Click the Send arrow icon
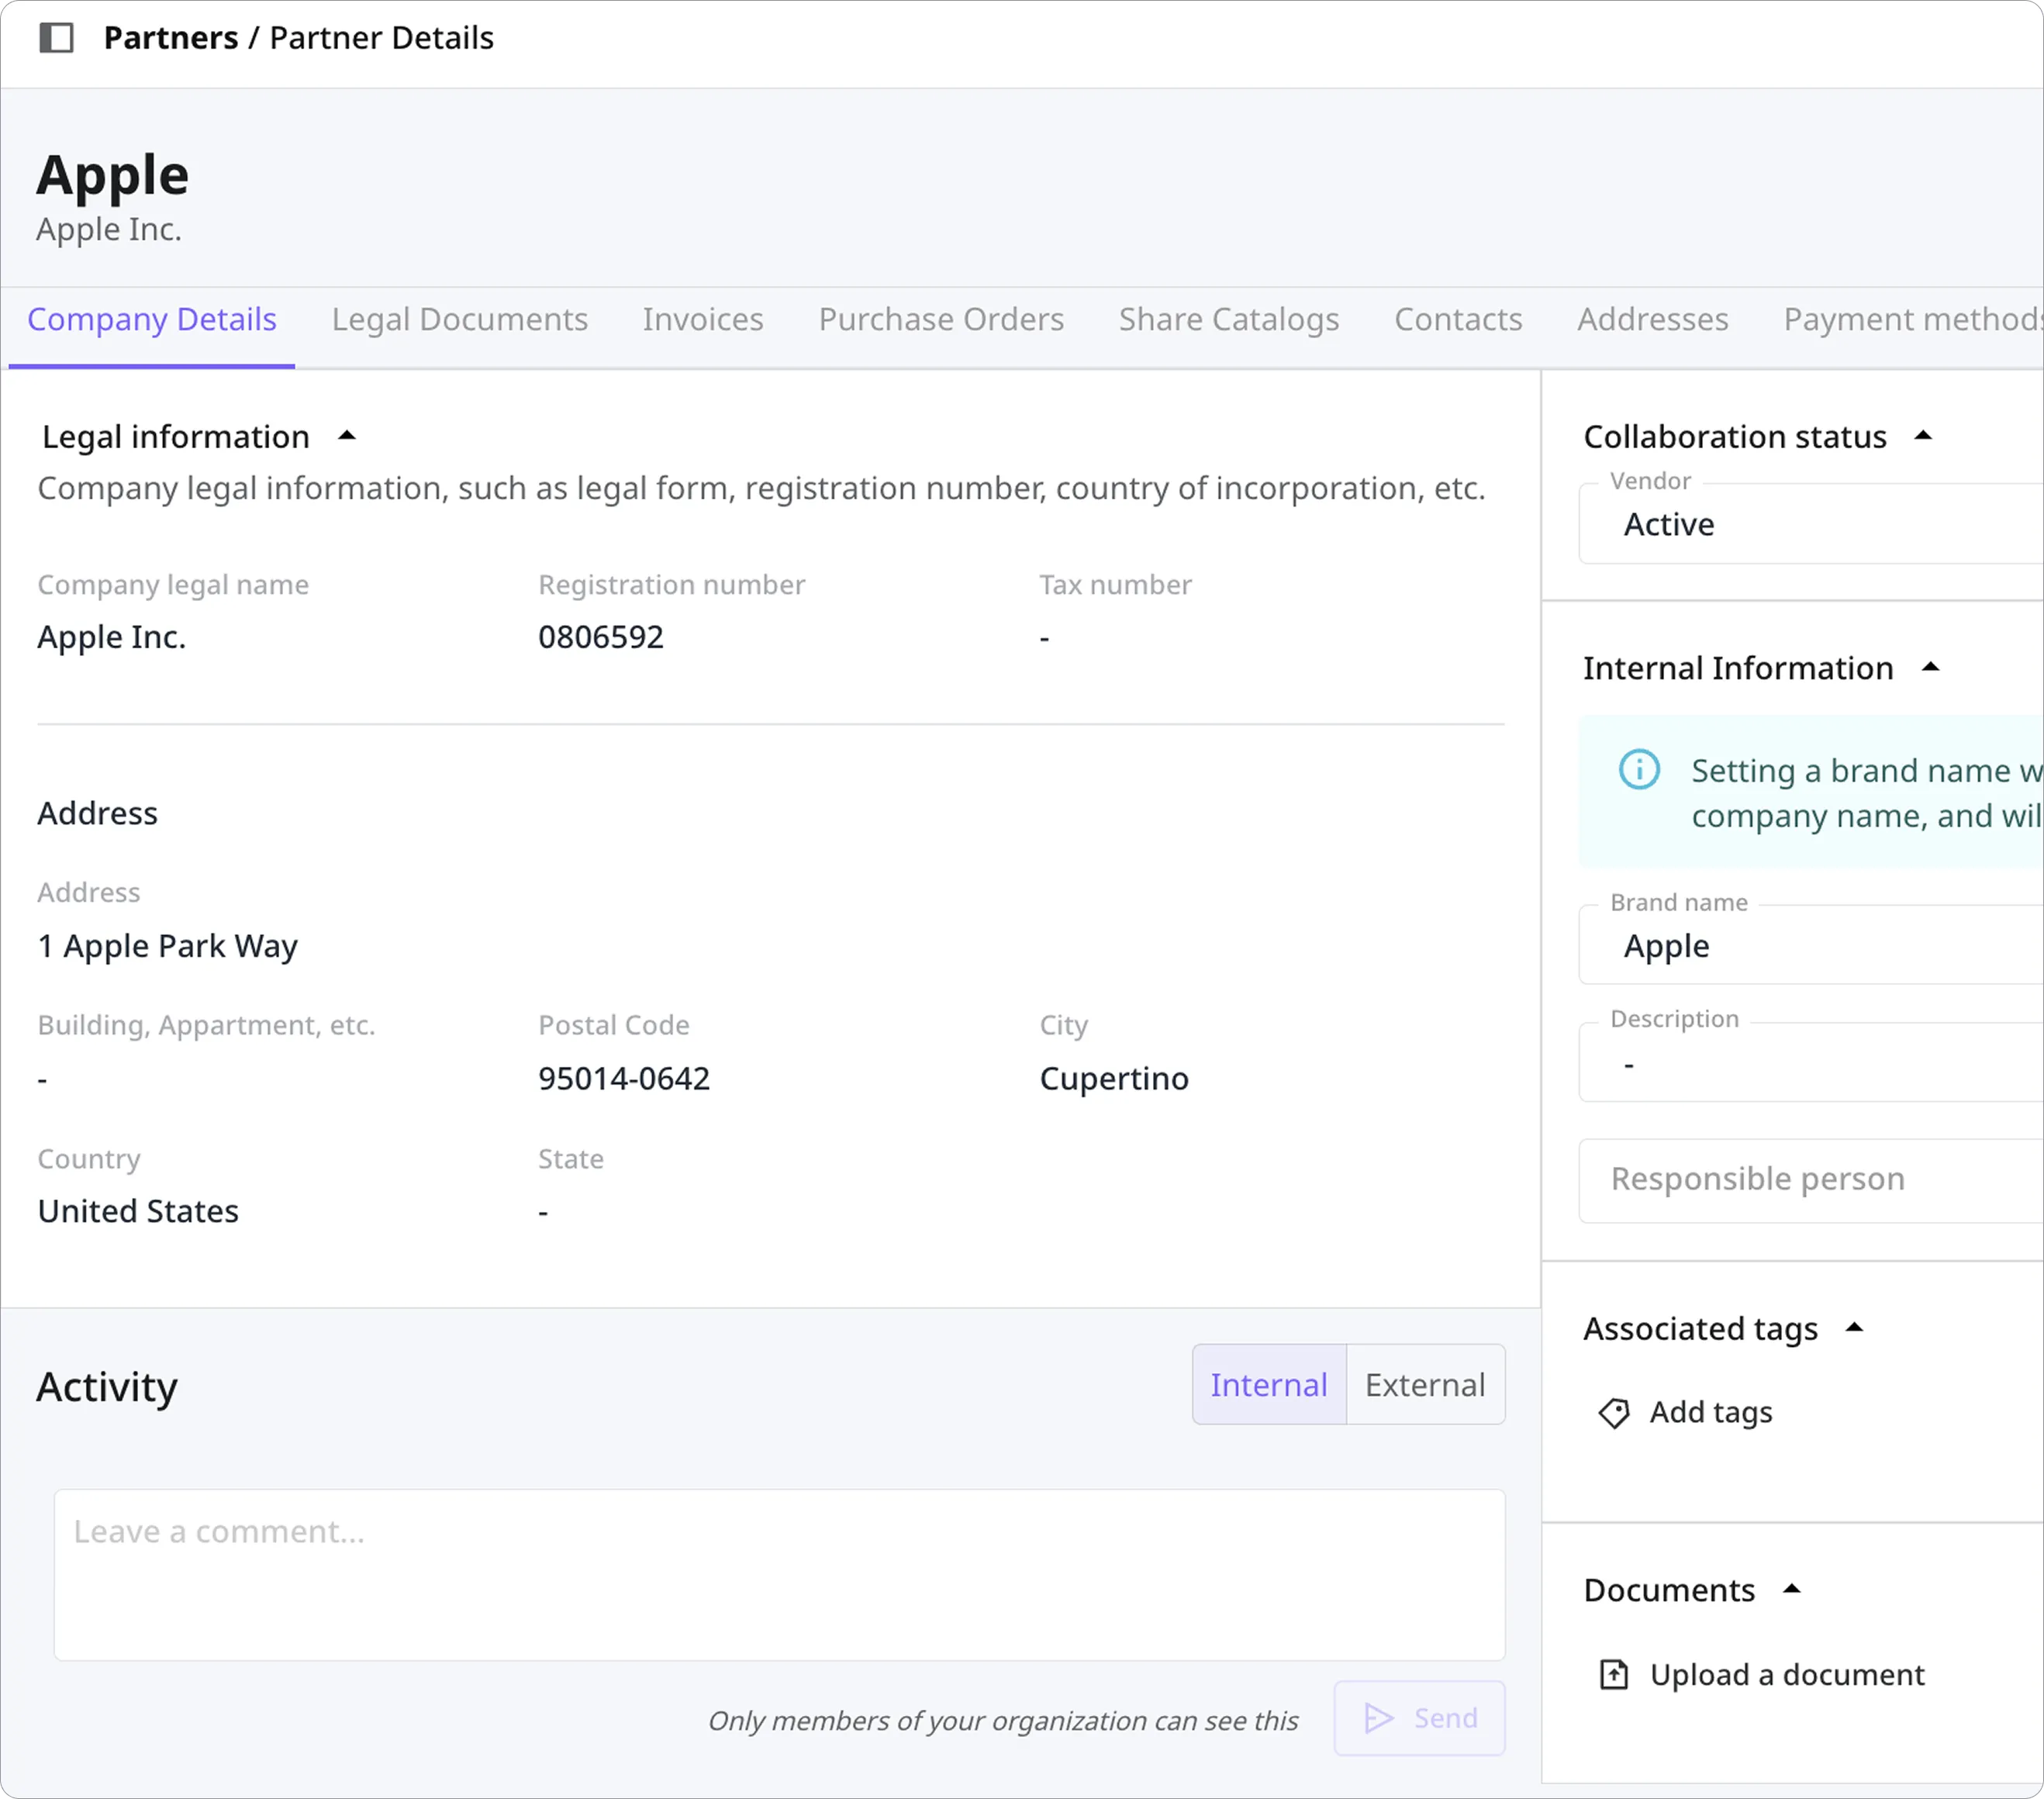The height and width of the screenshot is (1799, 2044). pos(1379,1718)
